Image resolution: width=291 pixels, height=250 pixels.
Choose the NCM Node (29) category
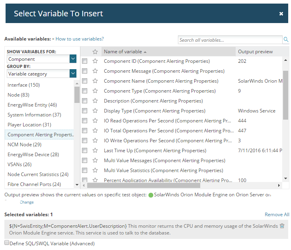tap(25, 145)
